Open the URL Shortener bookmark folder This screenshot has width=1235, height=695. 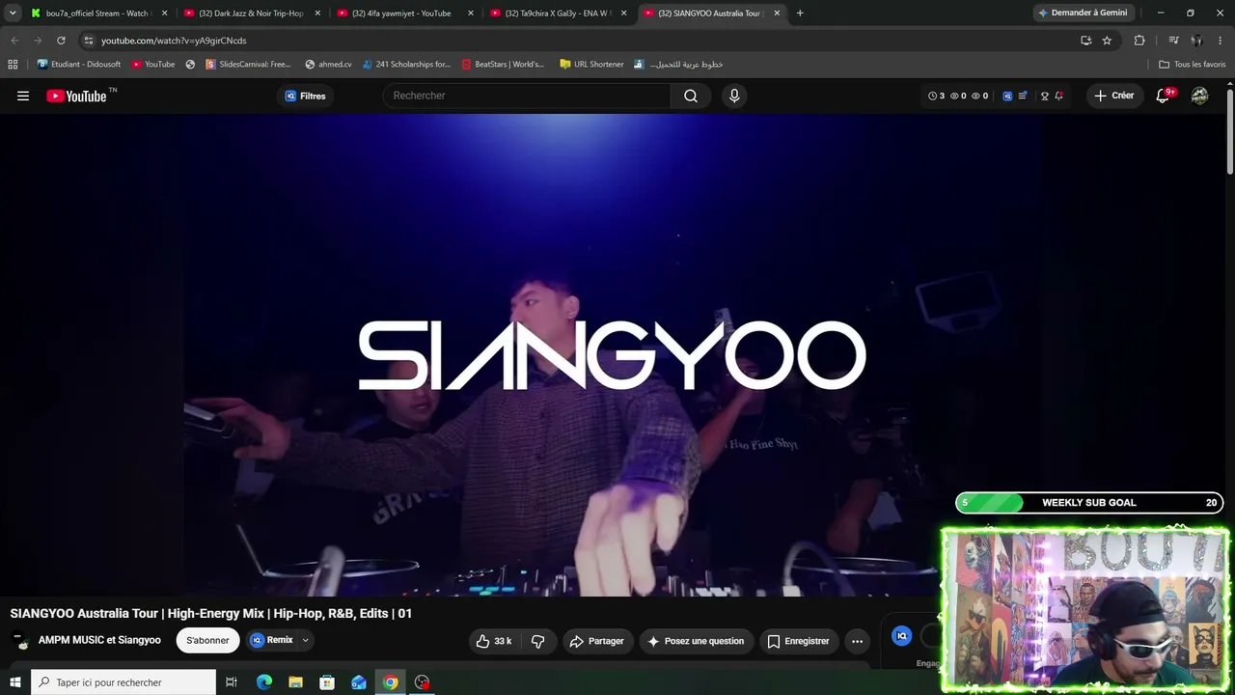(592, 65)
